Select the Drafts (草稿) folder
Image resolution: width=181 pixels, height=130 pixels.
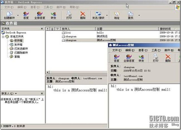click(x=17, y=57)
